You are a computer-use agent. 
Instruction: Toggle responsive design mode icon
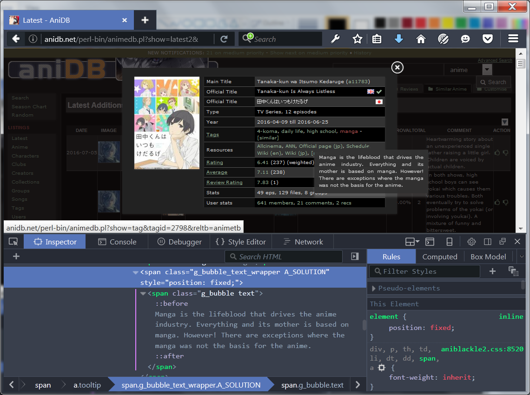pos(449,242)
